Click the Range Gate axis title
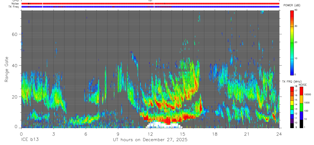Screen dimensions: 314x145 6,70
